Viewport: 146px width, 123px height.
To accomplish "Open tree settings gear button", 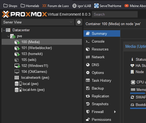I will point(79,22).
